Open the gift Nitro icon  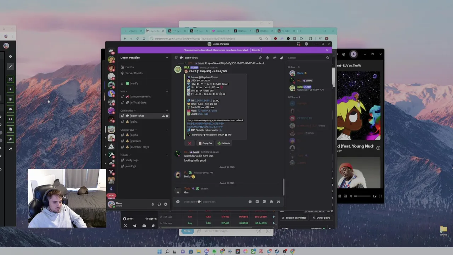point(250,202)
